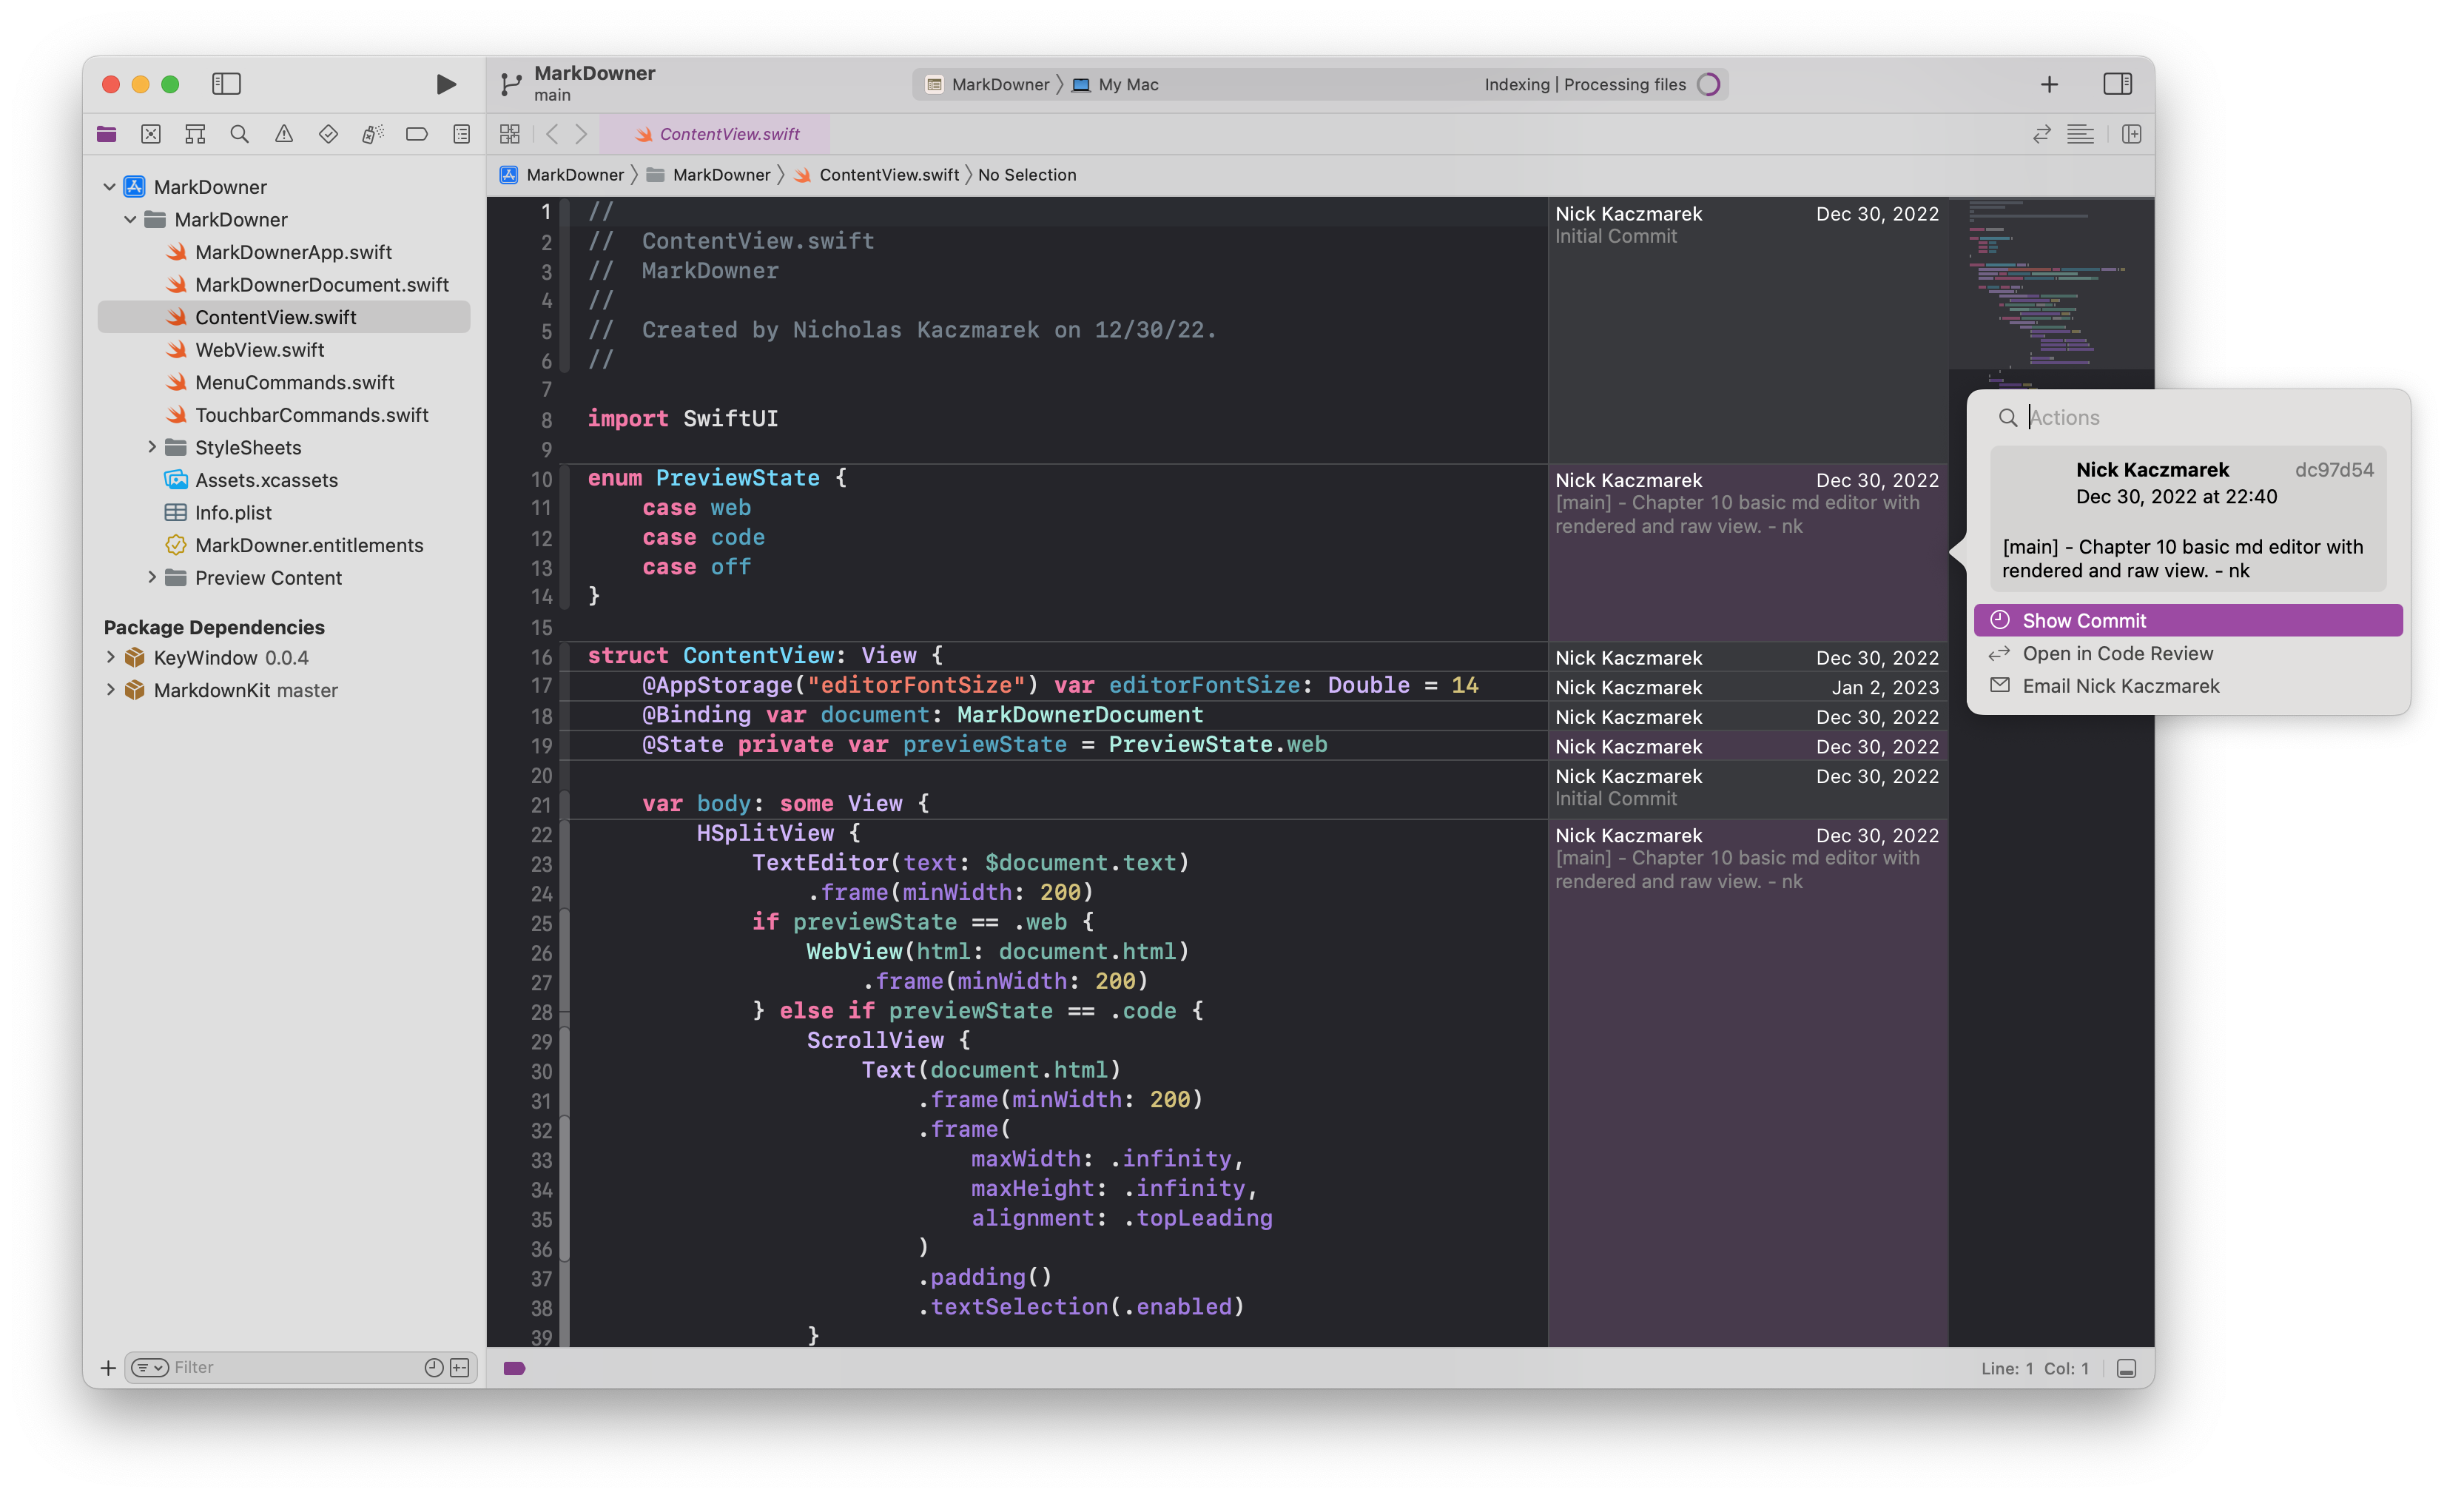Click the related items grid icon
The width and height of the screenshot is (2464, 1498).
pos(510,134)
